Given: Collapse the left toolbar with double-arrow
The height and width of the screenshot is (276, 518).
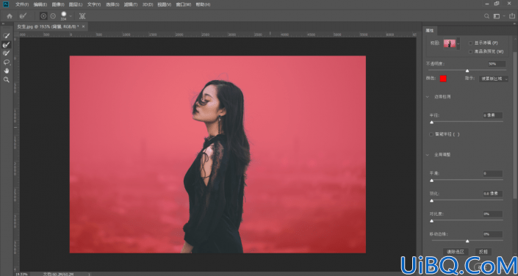Looking at the screenshot, I should [x=3, y=23].
